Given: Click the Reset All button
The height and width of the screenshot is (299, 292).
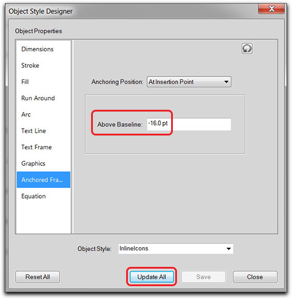Looking at the screenshot, I should coord(37,277).
